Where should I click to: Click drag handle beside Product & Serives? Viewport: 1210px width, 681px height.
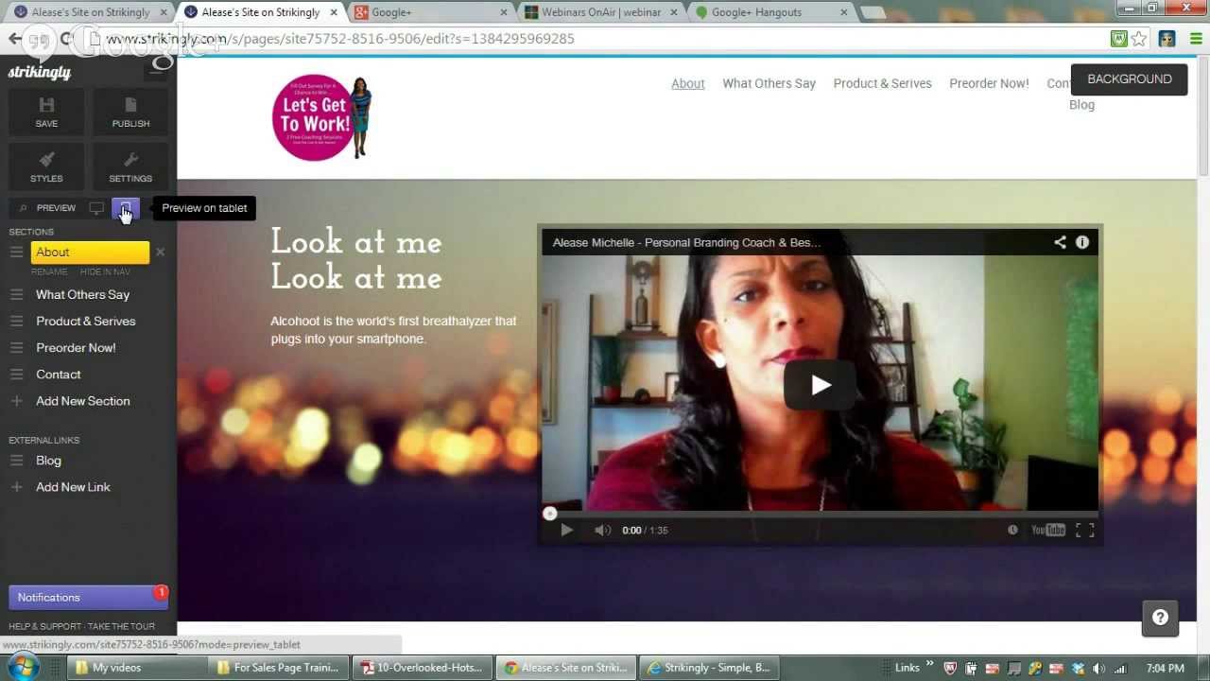click(16, 322)
